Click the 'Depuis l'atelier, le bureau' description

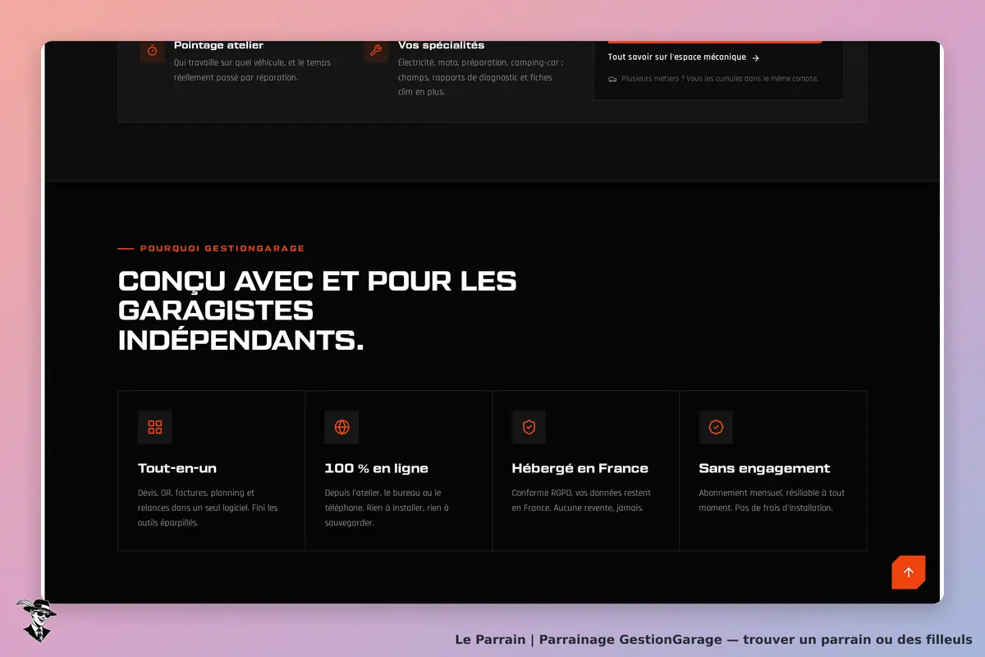(387, 508)
